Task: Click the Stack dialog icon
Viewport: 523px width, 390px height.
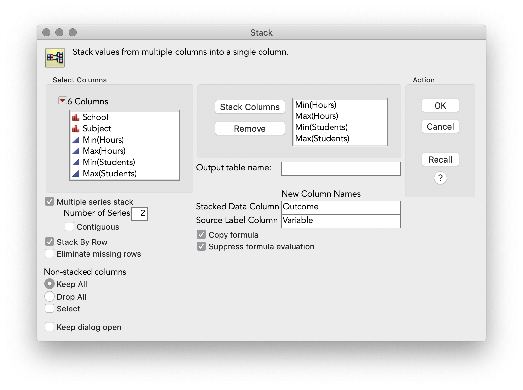Action: tap(55, 58)
